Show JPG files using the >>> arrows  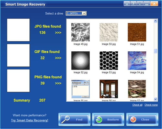click(x=58, y=32)
